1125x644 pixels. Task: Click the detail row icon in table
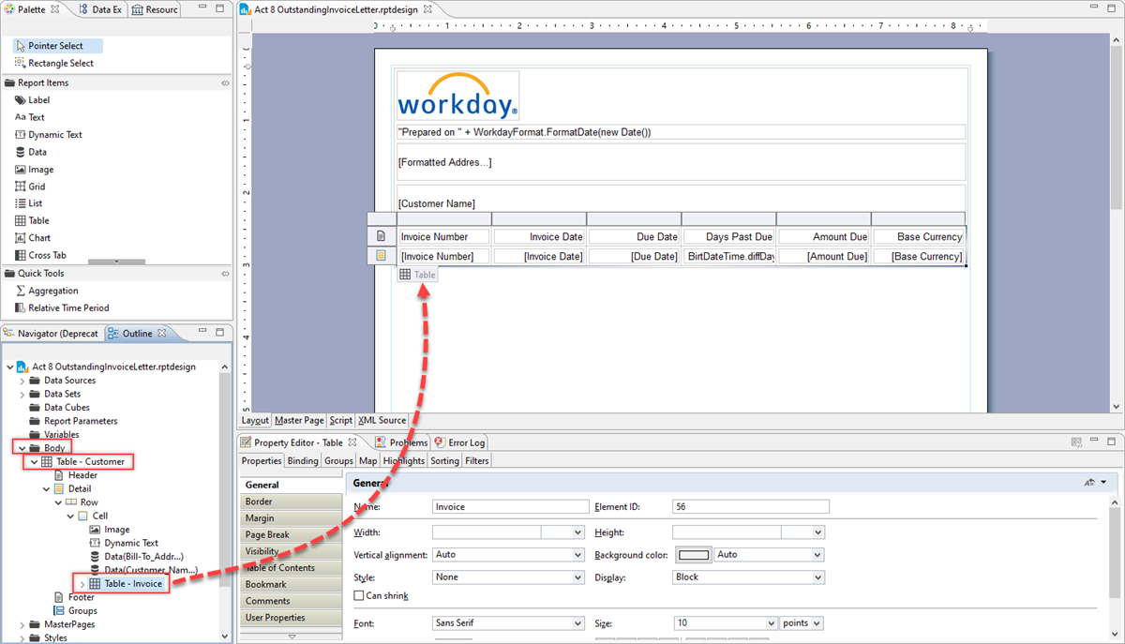(x=381, y=255)
